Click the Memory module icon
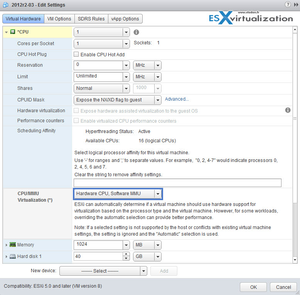300x295 pixels. point(13,244)
